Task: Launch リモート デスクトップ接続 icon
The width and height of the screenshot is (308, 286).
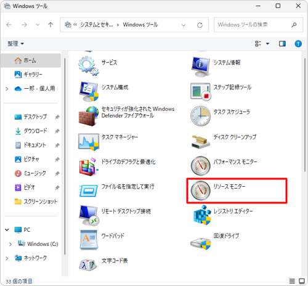Action: (x=89, y=215)
